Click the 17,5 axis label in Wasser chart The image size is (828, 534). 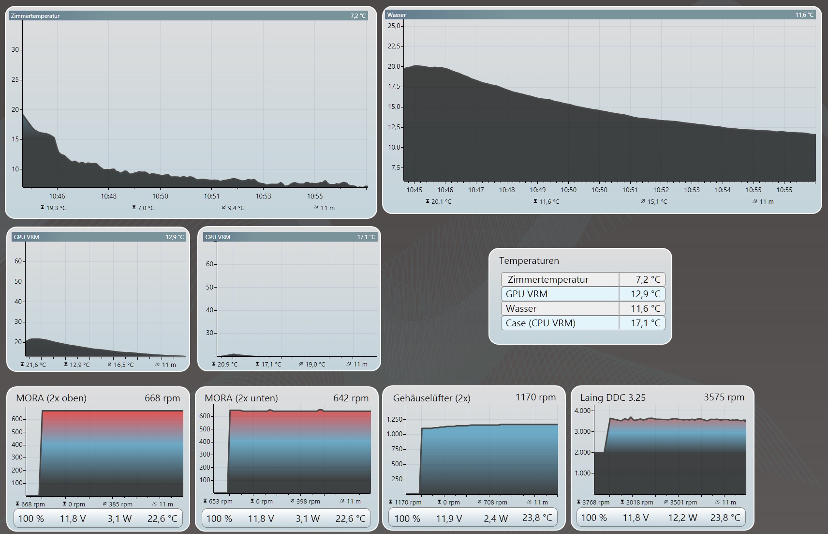(394, 87)
